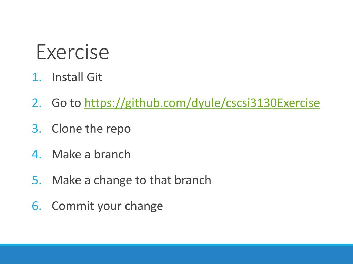Screen dimensions: 353x264
Task: Click the 'Commit your change' step
Action: coord(107,206)
